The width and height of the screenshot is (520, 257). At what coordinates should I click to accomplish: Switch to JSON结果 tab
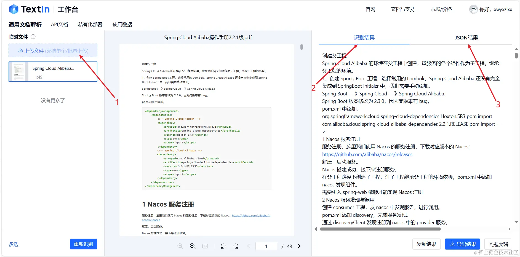pos(466,38)
